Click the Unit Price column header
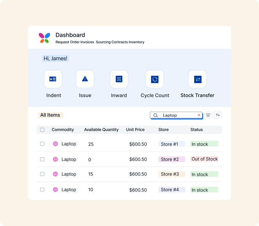The image size is (259, 226). pos(135,130)
